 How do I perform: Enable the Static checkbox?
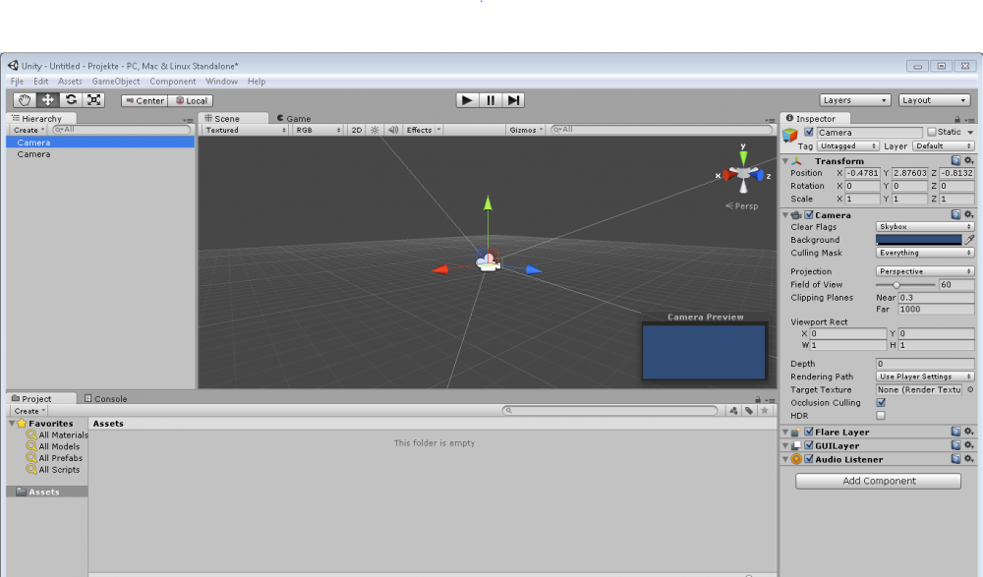click(x=932, y=132)
